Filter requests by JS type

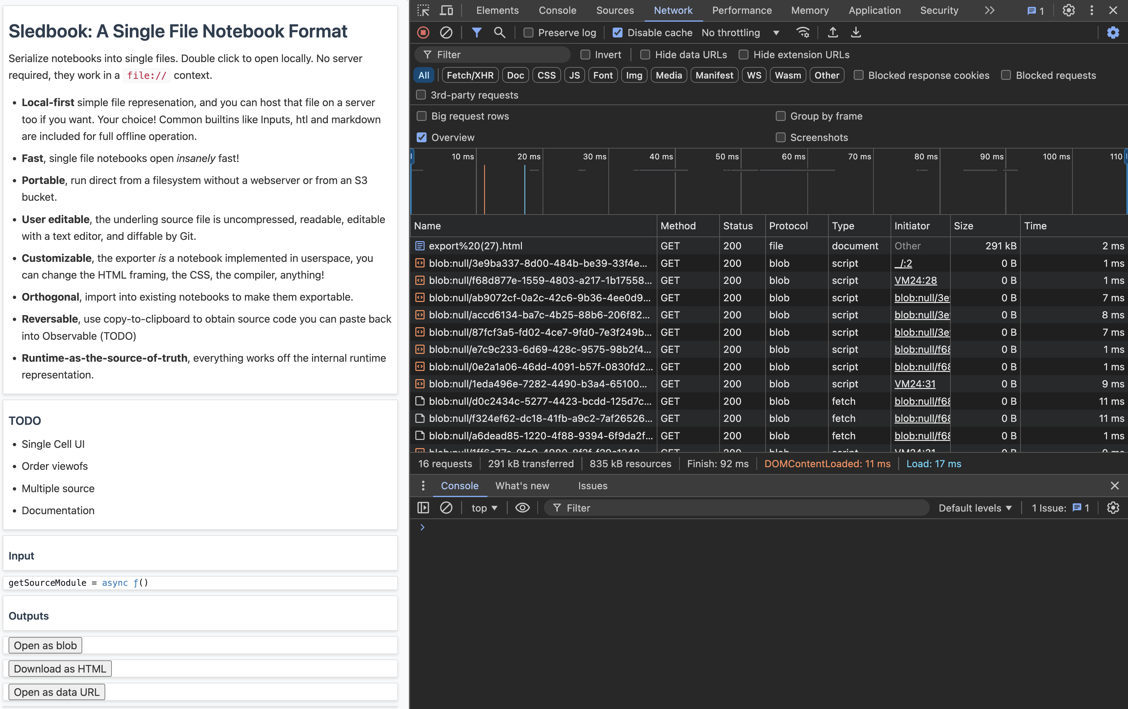[574, 75]
